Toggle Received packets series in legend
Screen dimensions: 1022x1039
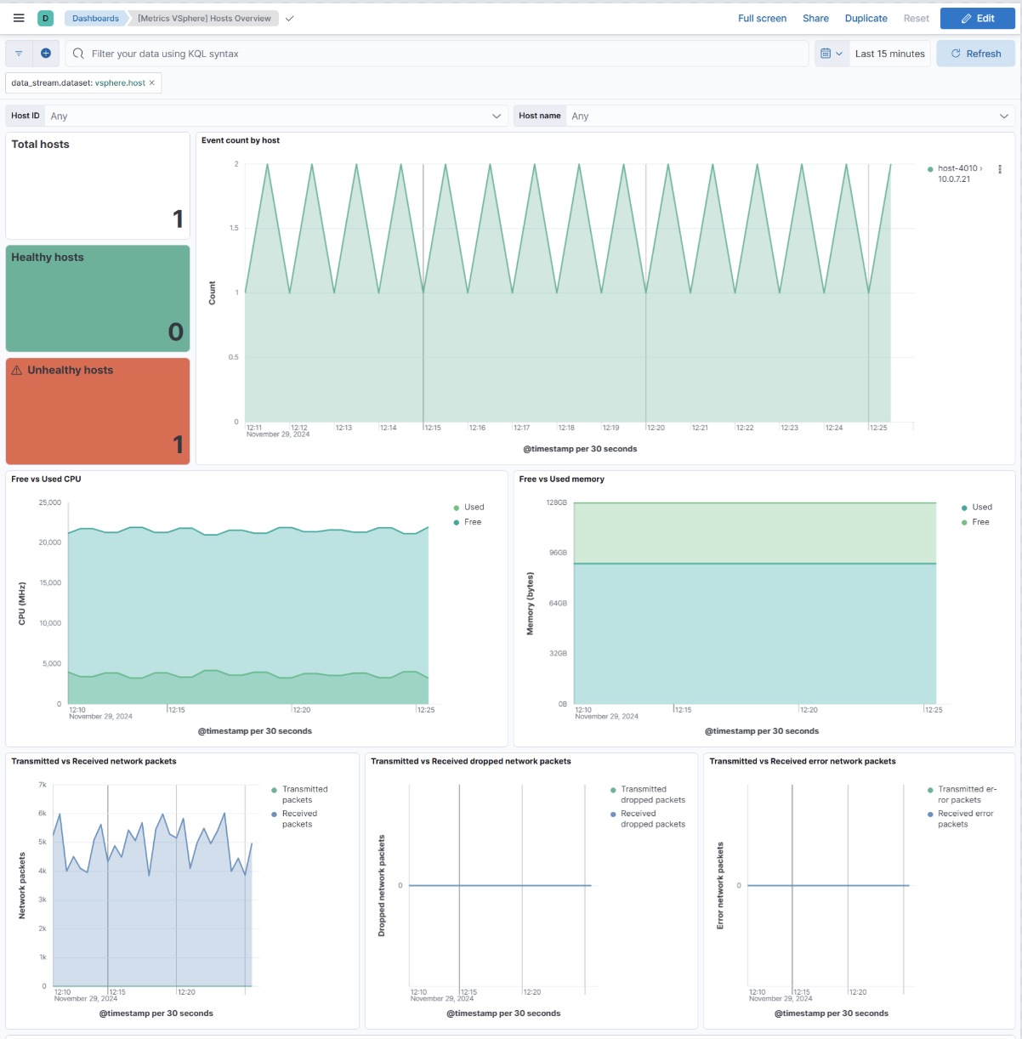[298, 819]
